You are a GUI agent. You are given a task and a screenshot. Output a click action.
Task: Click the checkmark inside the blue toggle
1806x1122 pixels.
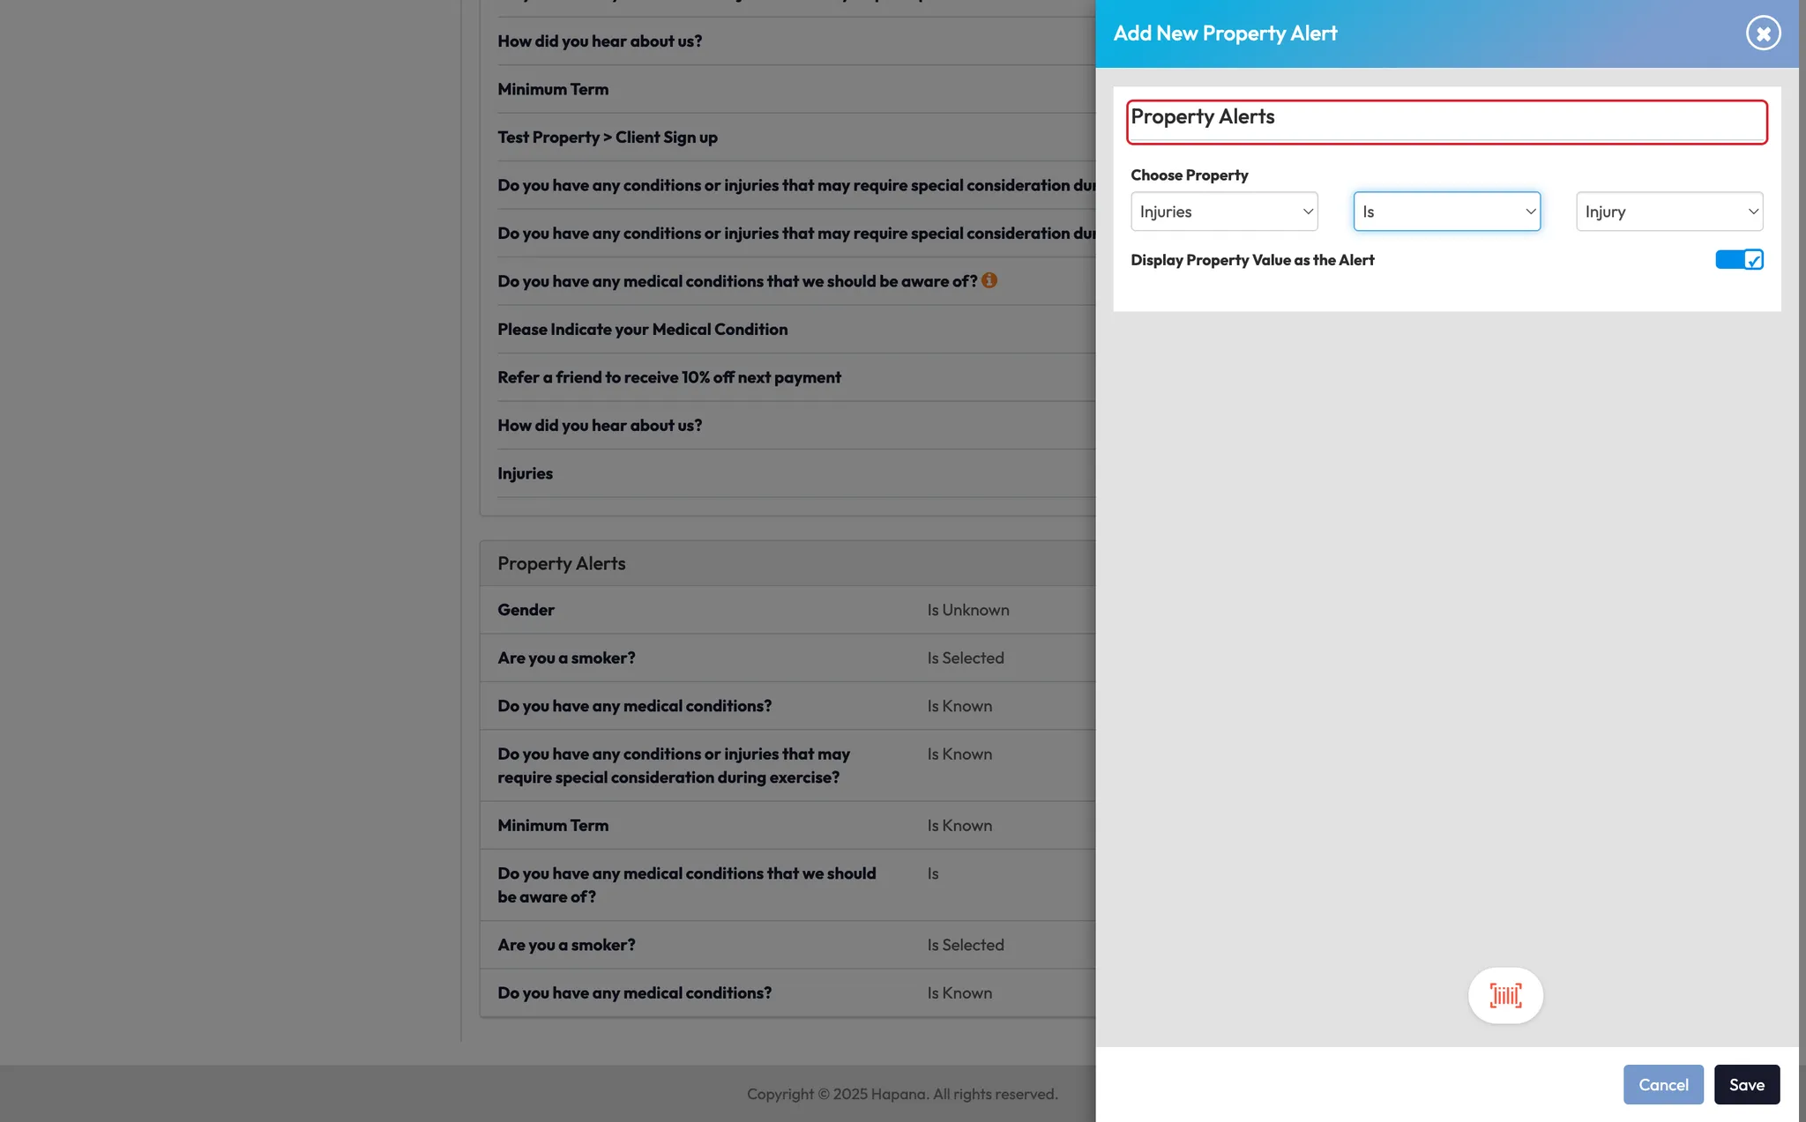[1753, 260]
